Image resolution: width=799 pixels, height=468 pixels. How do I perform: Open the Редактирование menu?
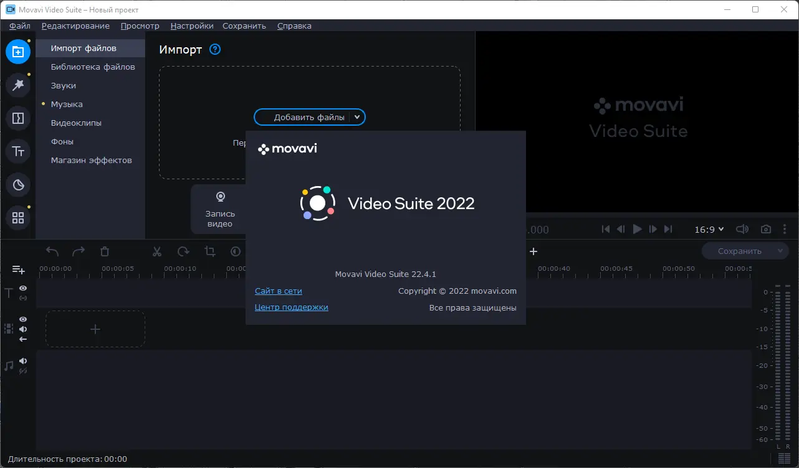pos(75,26)
